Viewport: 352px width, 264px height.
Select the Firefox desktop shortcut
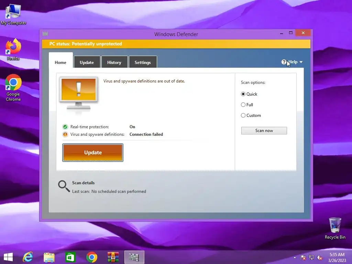(13, 49)
